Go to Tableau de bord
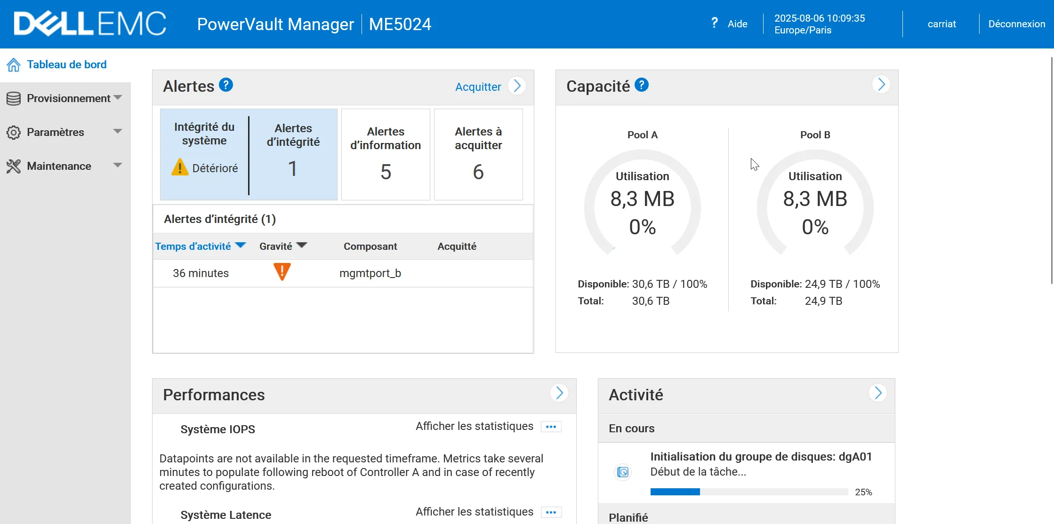The width and height of the screenshot is (1054, 524). [x=66, y=64]
